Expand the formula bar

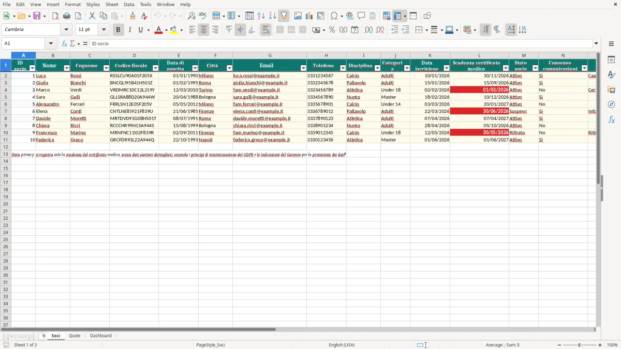pyautogui.click(x=596, y=43)
